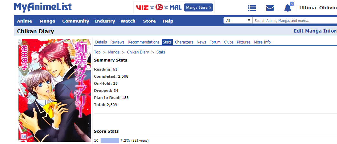Switch to the Clubs tab
337x144 pixels.
(x=229, y=42)
